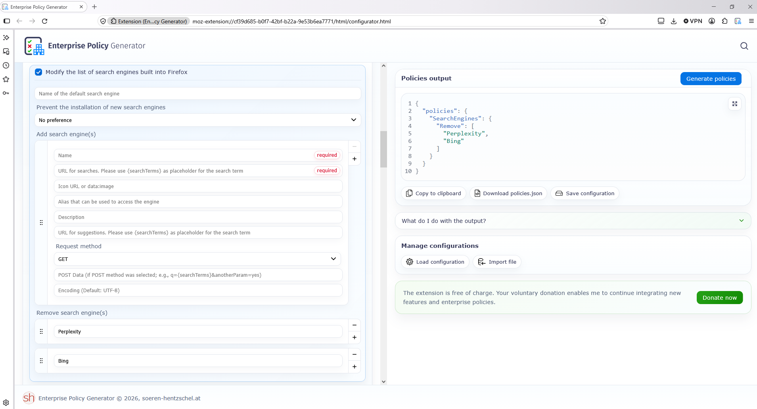Grab the drag handle of the Bing row
The image size is (757, 409).
[41, 361]
